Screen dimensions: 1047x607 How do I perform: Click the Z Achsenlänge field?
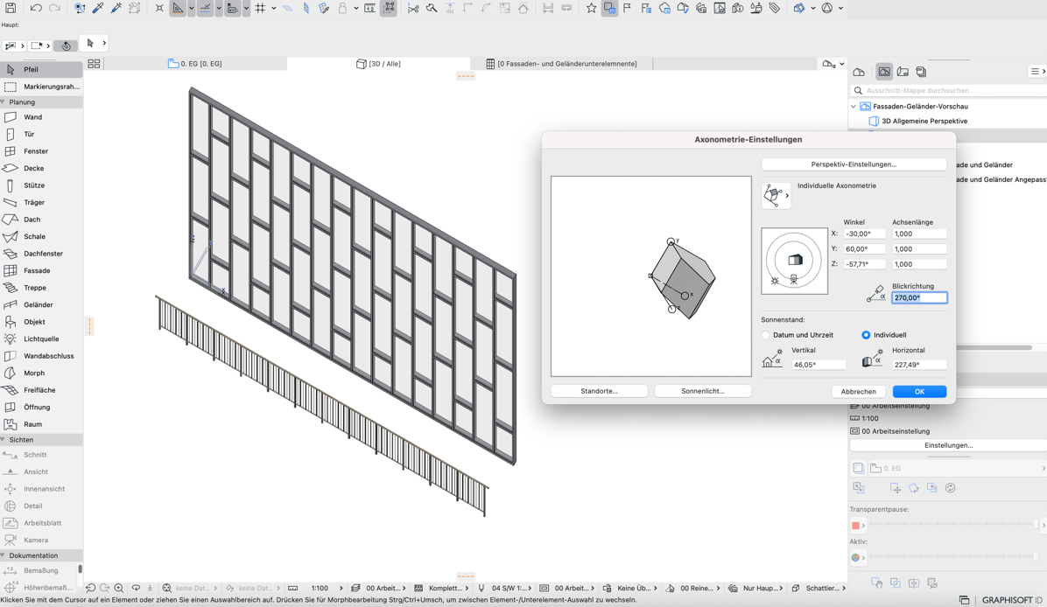(x=919, y=264)
